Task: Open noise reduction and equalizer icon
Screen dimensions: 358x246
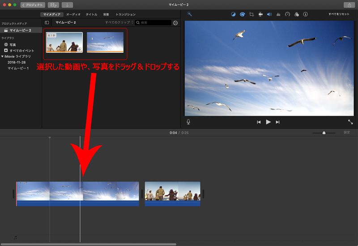Action: (x=278, y=14)
